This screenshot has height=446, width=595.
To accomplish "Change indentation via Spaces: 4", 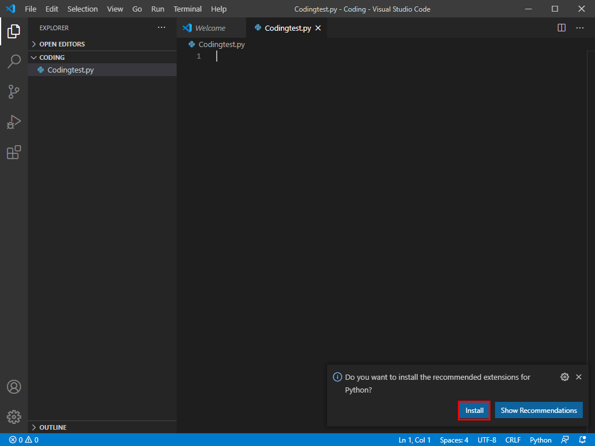I will [x=454, y=440].
